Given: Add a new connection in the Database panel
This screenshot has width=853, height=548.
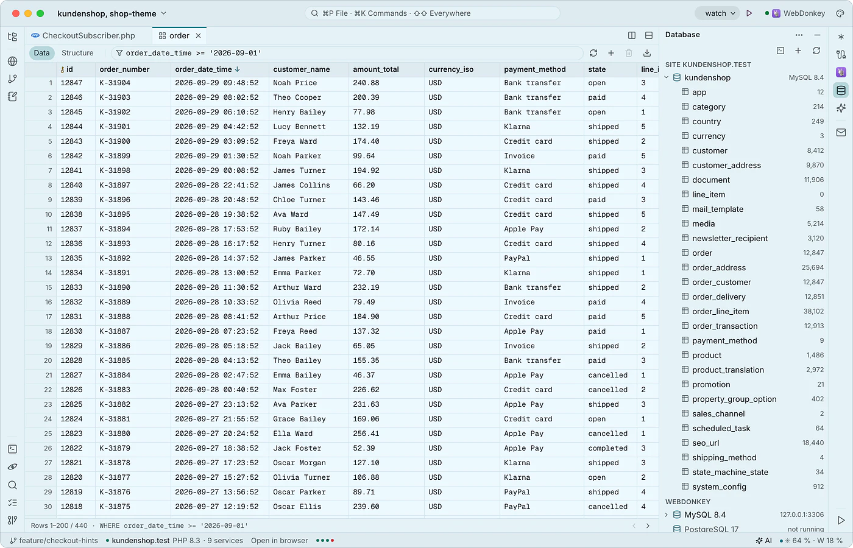Looking at the screenshot, I should pyautogui.click(x=798, y=51).
